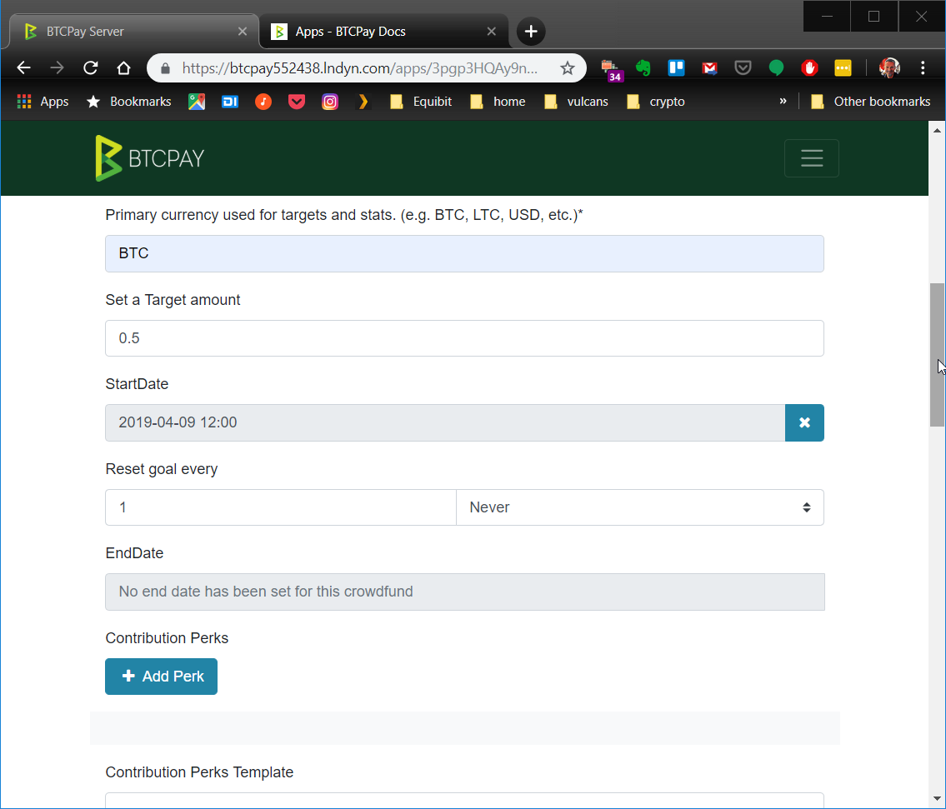The height and width of the screenshot is (809, 946).
Task: Click the Reset goal number field
Action: (281, 507)
